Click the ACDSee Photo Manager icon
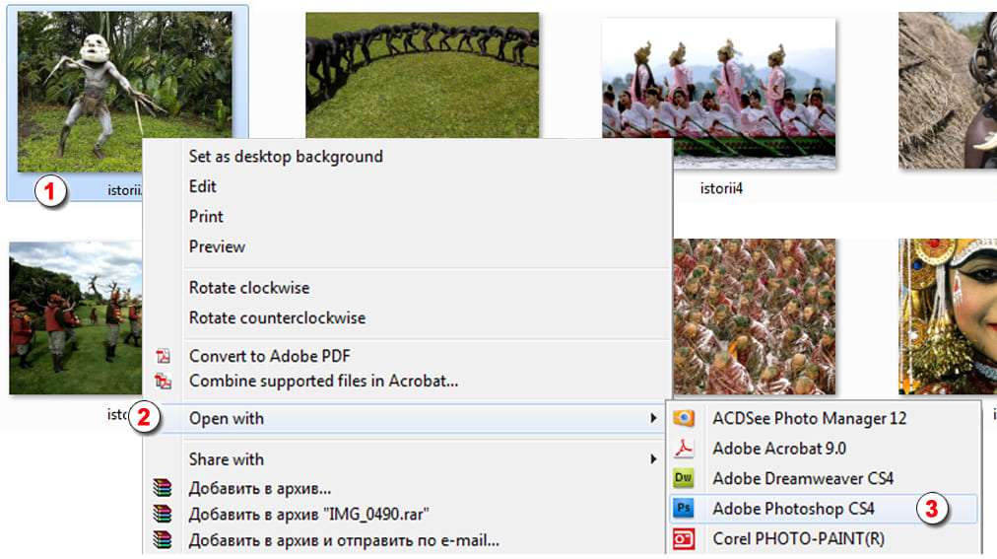The height and width of the screenshot is (559, 997). 684,418
